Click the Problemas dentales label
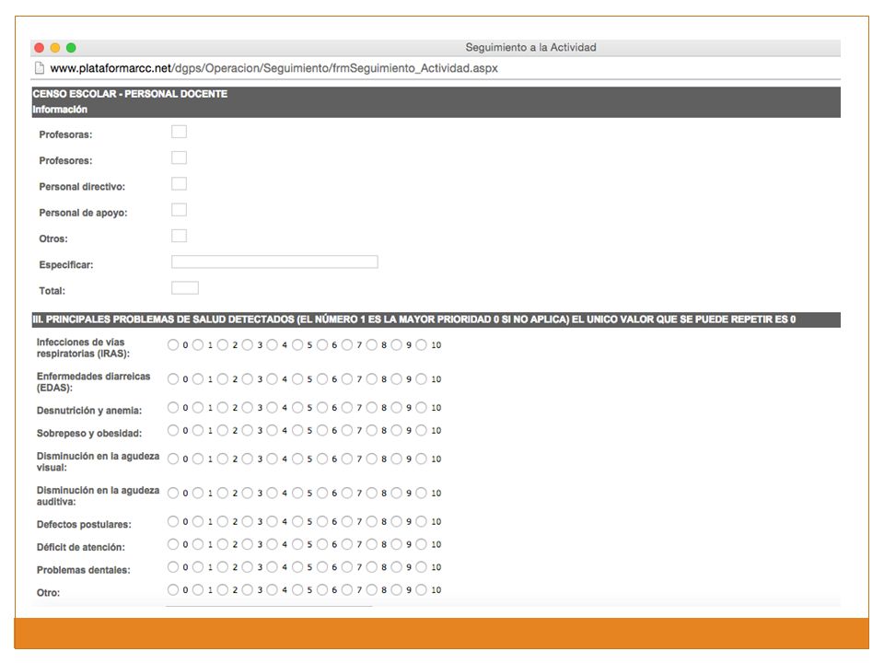 pyautogui.click(x=84, y=570)
